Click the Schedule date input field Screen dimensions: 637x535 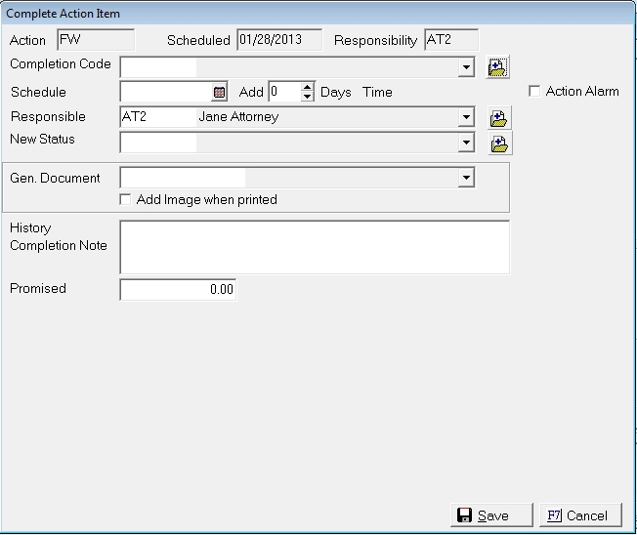pos(166,93)
